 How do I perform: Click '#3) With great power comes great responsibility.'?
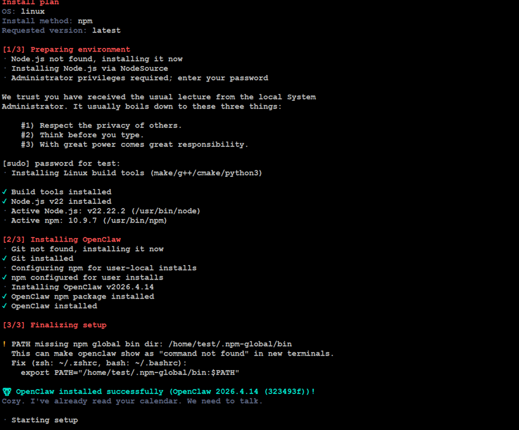134,145
